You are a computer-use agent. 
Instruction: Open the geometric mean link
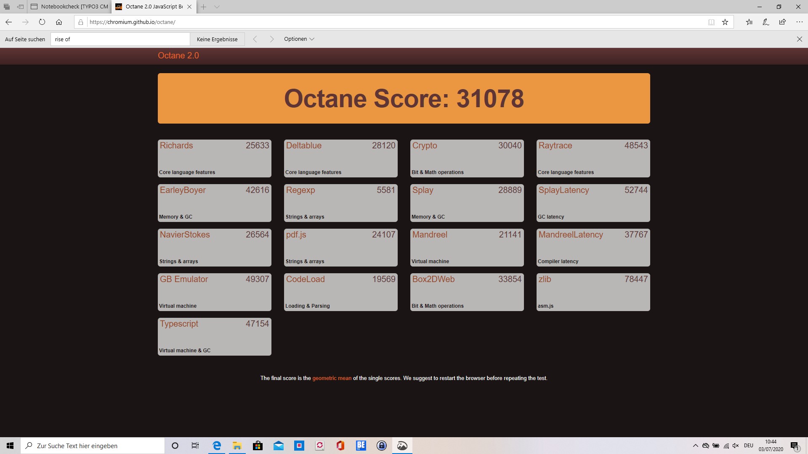click(x=332, y=378)
